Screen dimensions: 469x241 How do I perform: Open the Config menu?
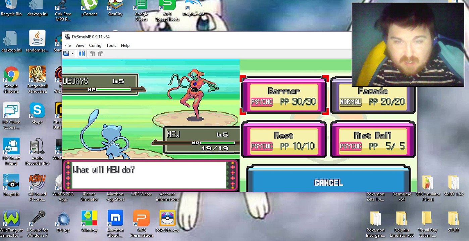(x=95, y=46)
